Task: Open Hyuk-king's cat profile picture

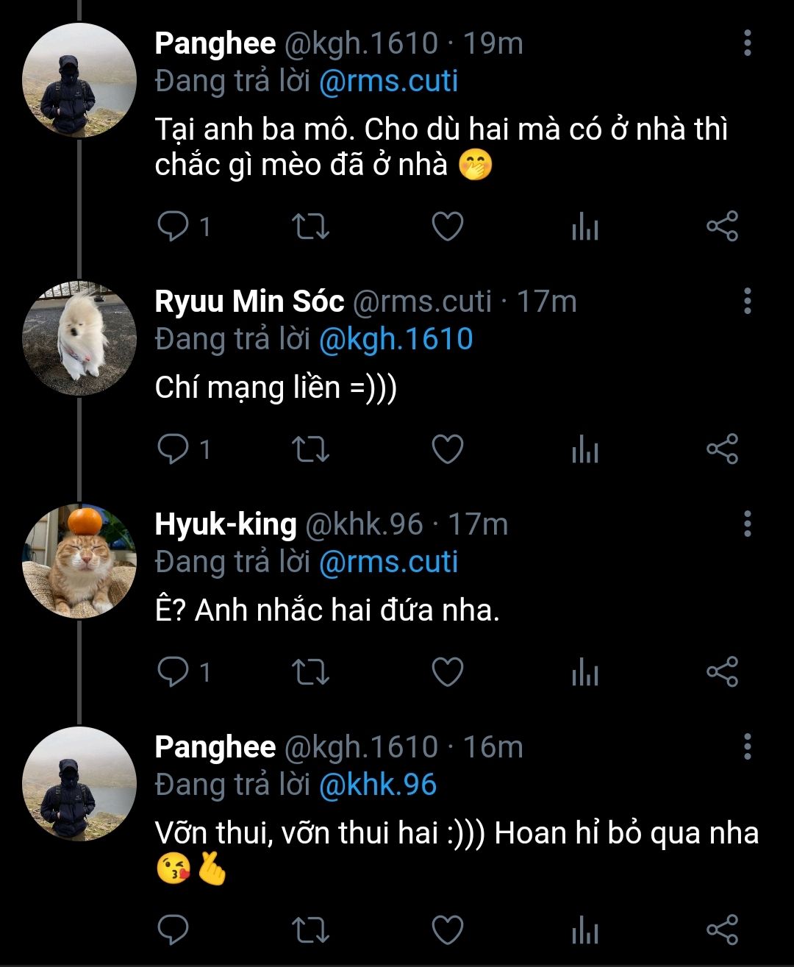Action: 79,562
